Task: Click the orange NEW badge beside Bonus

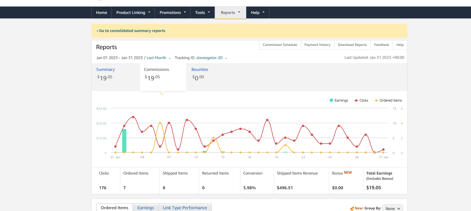Action: click(348, 173)
